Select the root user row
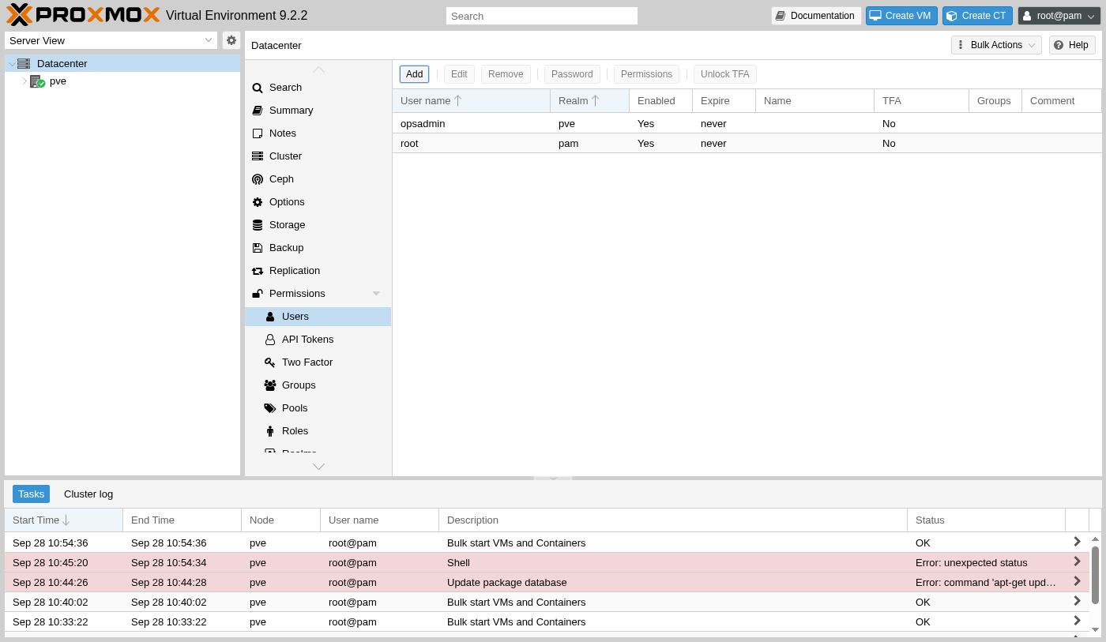 point(747,143)
